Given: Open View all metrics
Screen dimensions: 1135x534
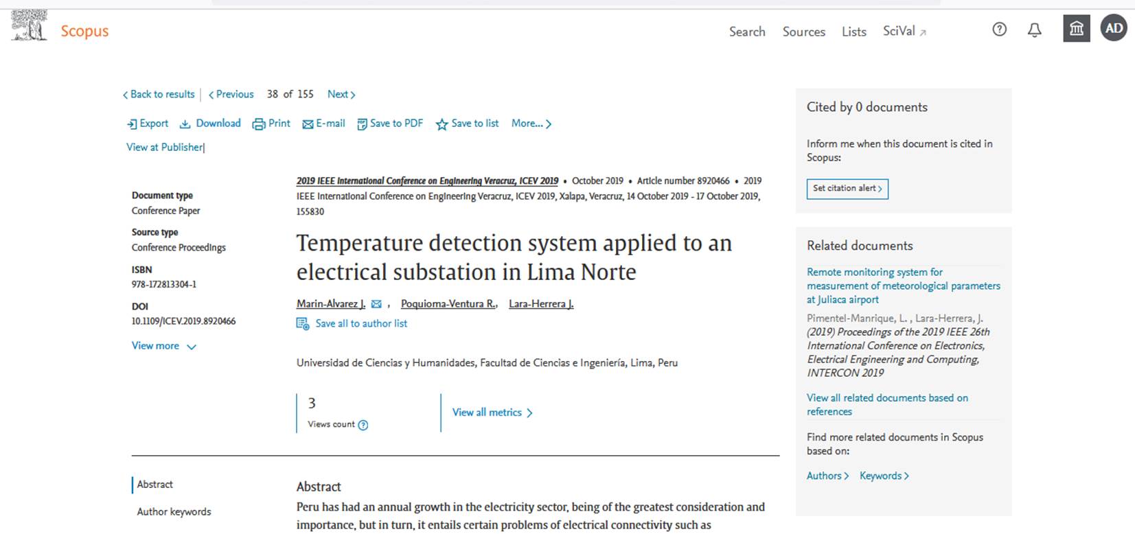Looking at the screenshot, I should pos(492,413).
